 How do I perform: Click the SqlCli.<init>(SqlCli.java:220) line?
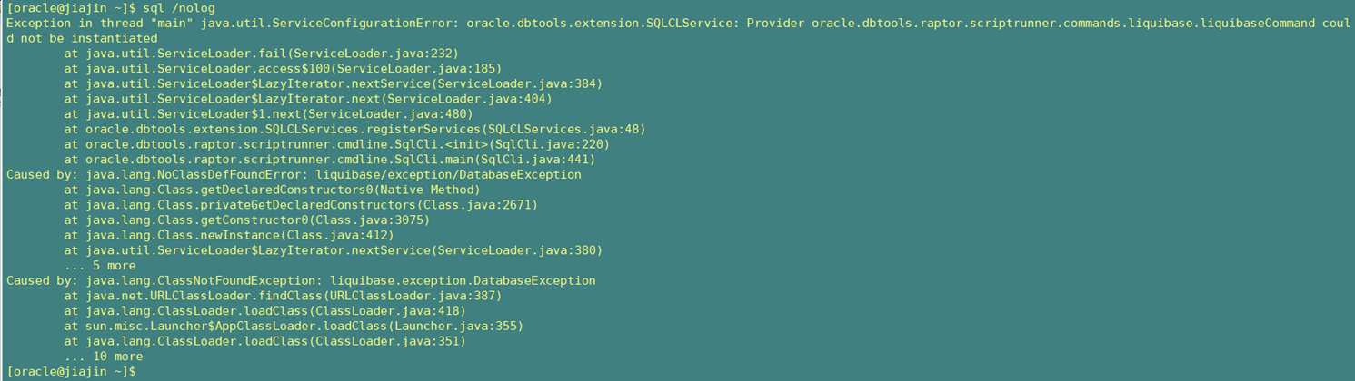point(337,144)
